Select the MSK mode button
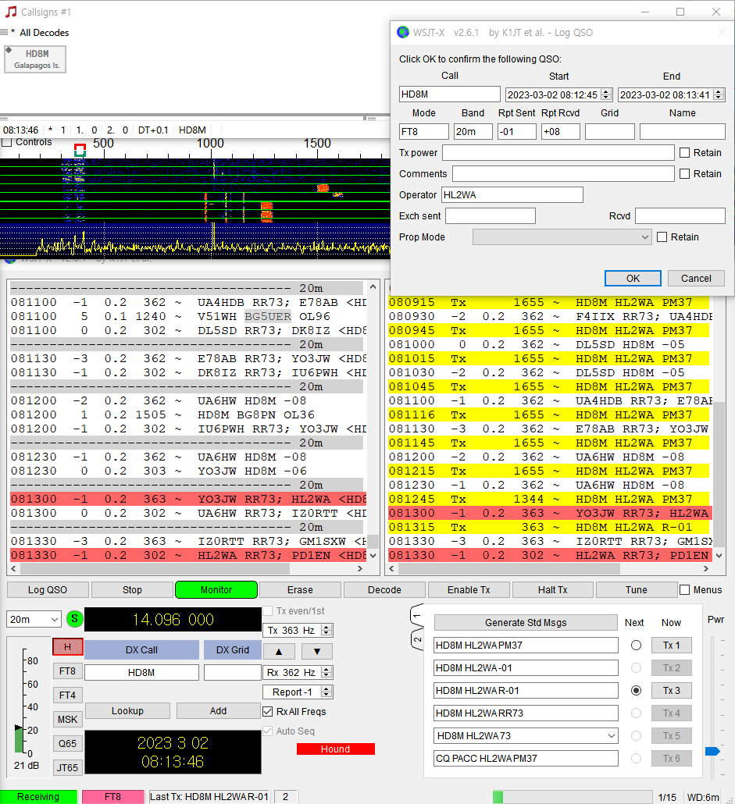 pos(68,719)
